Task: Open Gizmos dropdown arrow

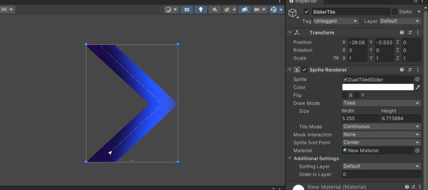Action: [281, 10]
